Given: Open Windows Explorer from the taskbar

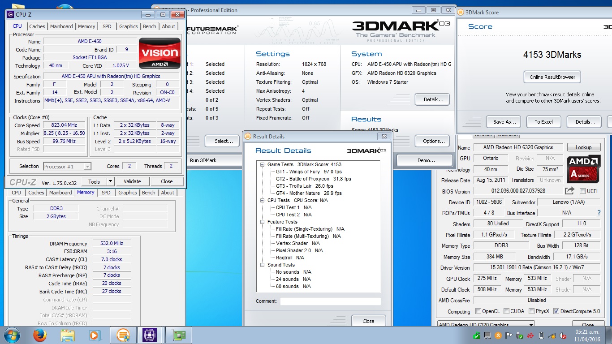Looking at the screenshot, I should [68, 335].
